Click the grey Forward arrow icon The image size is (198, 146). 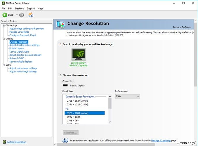[22, 15]
